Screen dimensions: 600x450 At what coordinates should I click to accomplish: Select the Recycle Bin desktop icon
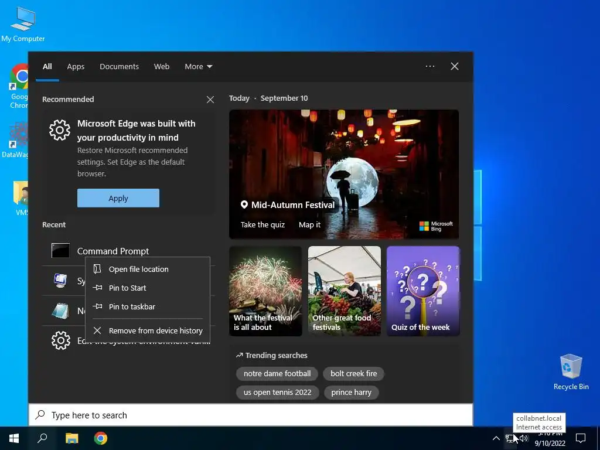[x=571, y=372]
